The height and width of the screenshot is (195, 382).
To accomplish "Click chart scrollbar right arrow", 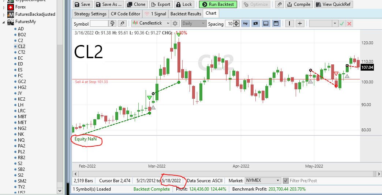I will (379, 174).
